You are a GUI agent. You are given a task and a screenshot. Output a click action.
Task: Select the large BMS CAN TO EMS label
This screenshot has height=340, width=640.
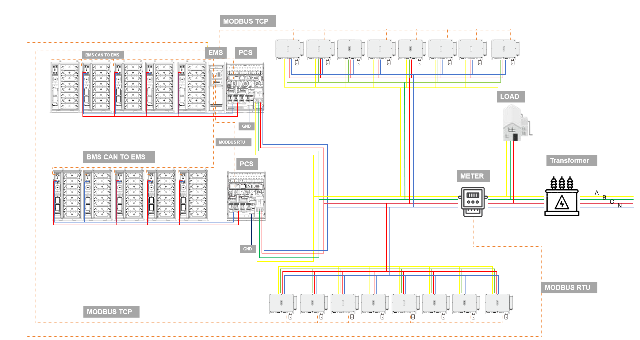click(x=119, y=157)
